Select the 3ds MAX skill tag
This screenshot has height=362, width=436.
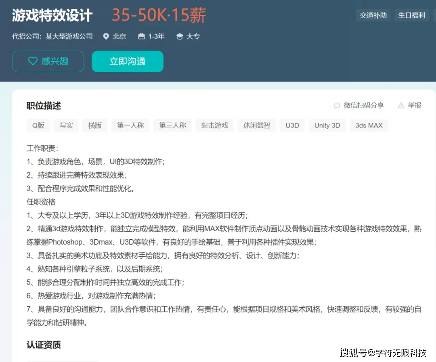click(369, 126)
